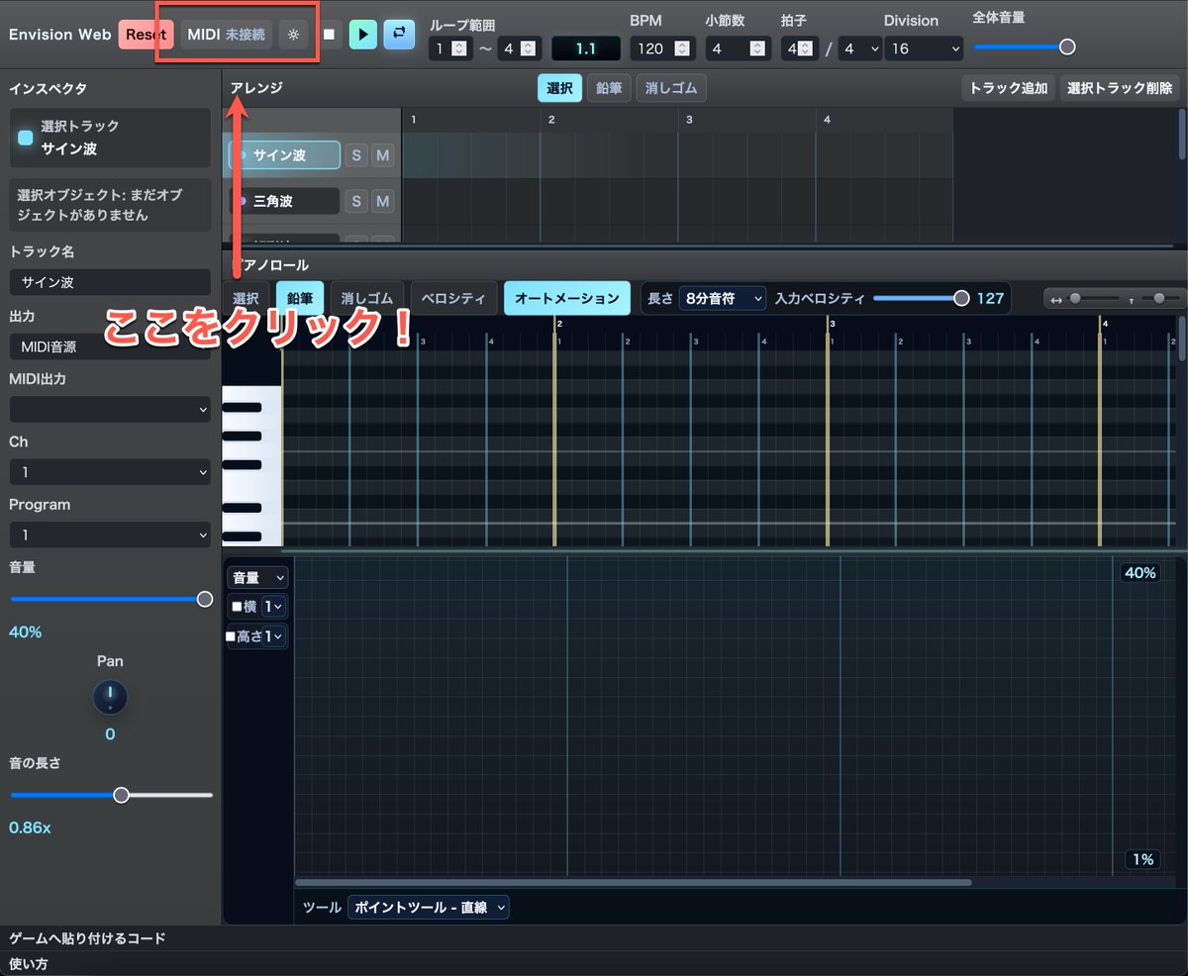Screen dimensions: 1188x976
Task: Open the Program dropdown
Action: pos(110,535)
